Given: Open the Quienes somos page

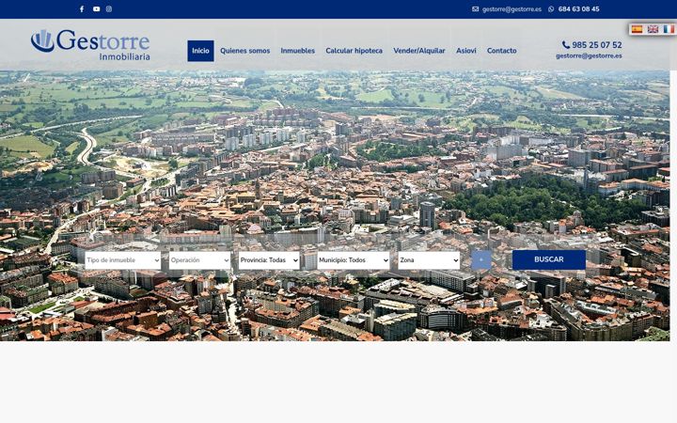Looking at the screenshot, I should [x=244, y=51].
